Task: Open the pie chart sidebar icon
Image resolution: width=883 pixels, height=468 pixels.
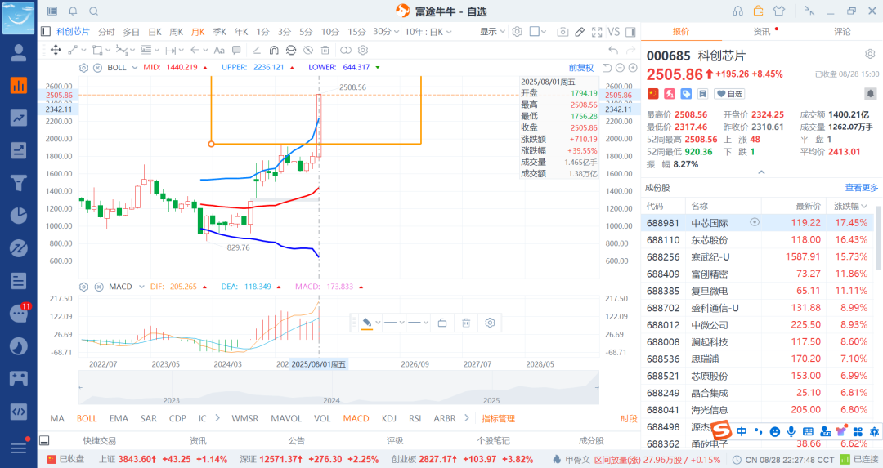Action: pyautogui.click(x=19, y=216)
